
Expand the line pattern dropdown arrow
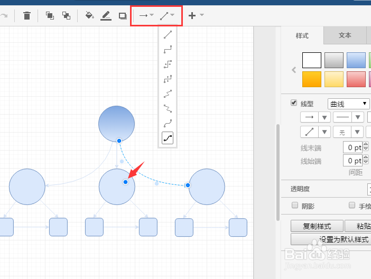click(358, 117)
